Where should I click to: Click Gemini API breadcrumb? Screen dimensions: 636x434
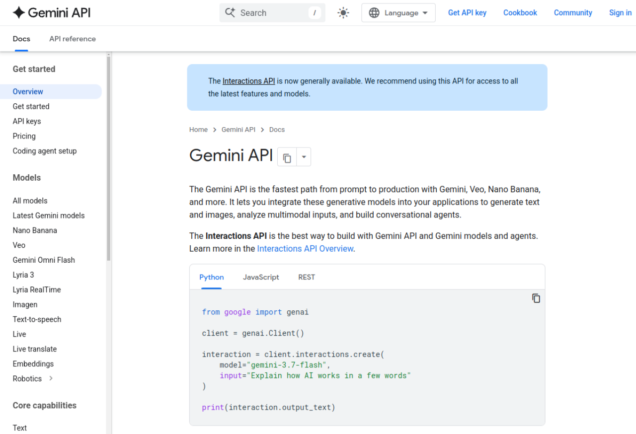tap(238, 130)
